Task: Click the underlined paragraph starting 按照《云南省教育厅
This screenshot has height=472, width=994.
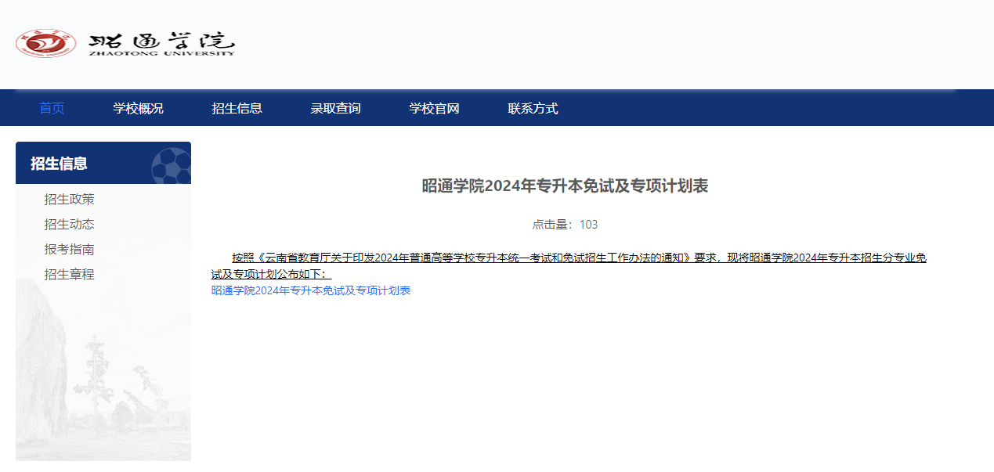Action: tap(569, 266)
